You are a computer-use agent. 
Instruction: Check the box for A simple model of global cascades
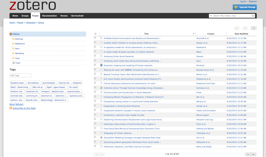tap(95, 51)
